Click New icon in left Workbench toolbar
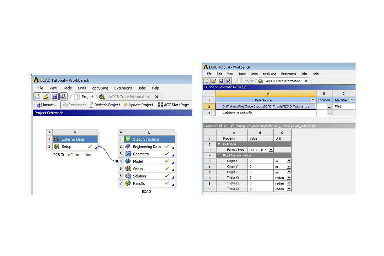Viewport: 384px width, 256px height. point(37,96)
